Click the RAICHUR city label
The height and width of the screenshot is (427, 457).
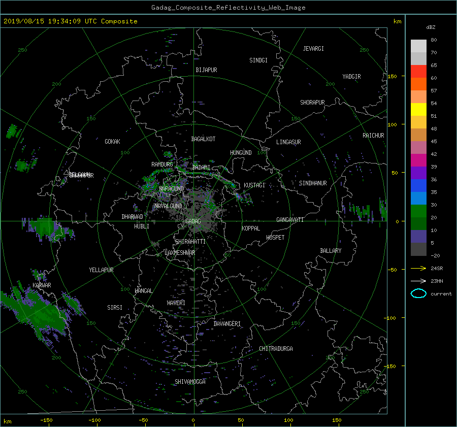tap(373, 136)
